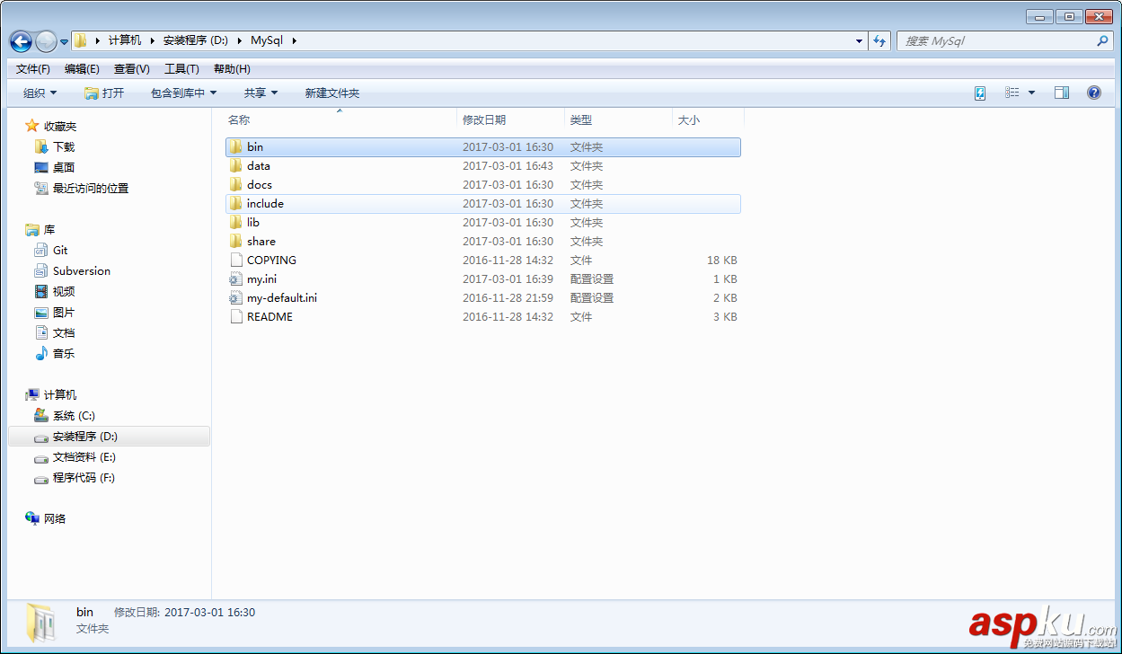
Task: Select the data folder icon
Action: coord(235,166)
